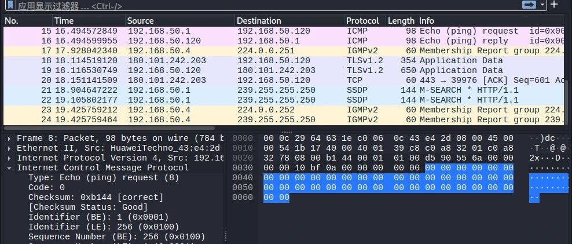Expand Internet Protocol Version 4 node

(x=9, y=158)
